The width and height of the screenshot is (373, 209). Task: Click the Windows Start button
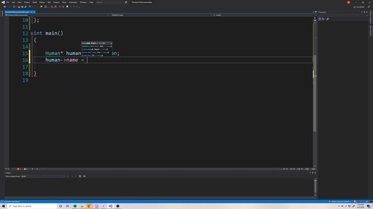[3, 207]
